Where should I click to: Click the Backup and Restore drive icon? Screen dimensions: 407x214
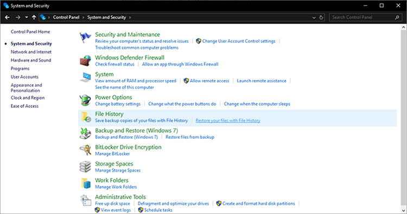85,134
